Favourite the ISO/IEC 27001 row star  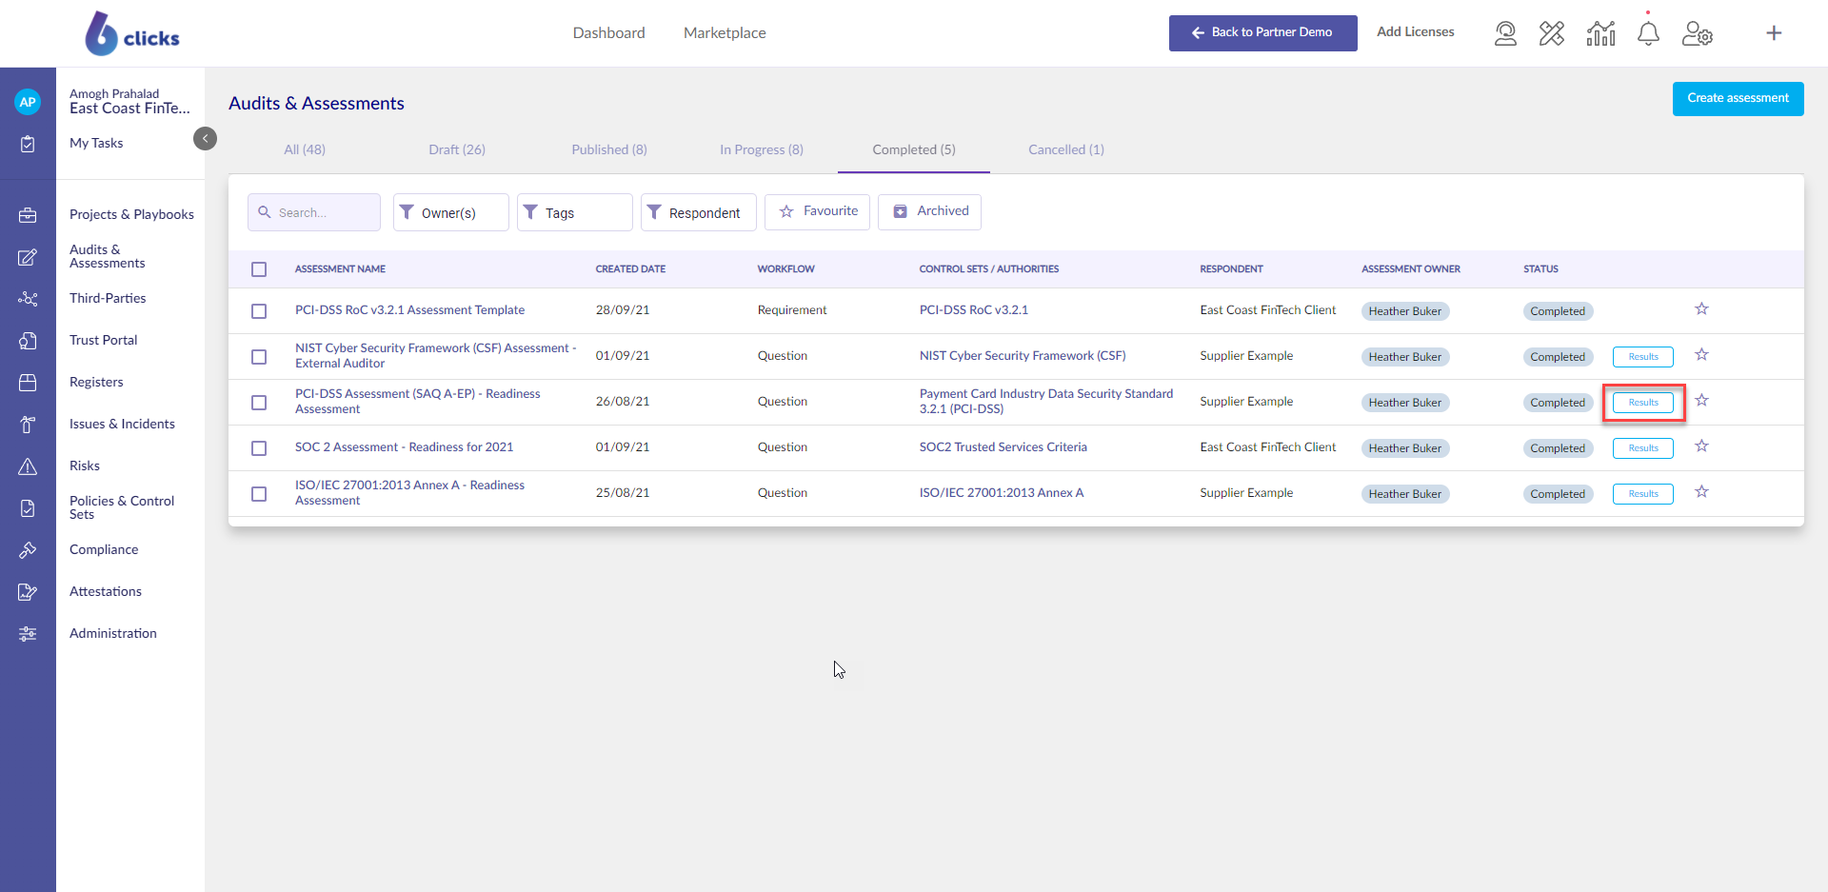tap(1701, 492)
